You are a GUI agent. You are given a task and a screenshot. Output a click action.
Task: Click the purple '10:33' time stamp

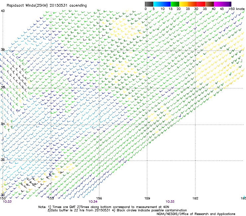[7, 202]
